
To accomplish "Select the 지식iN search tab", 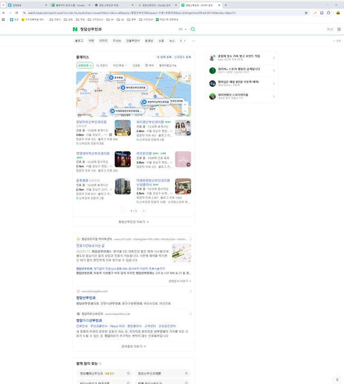I will pos(117,41).
